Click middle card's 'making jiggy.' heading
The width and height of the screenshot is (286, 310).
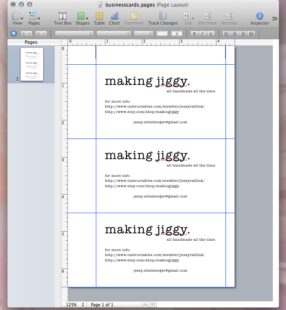(x=147, y=155)
